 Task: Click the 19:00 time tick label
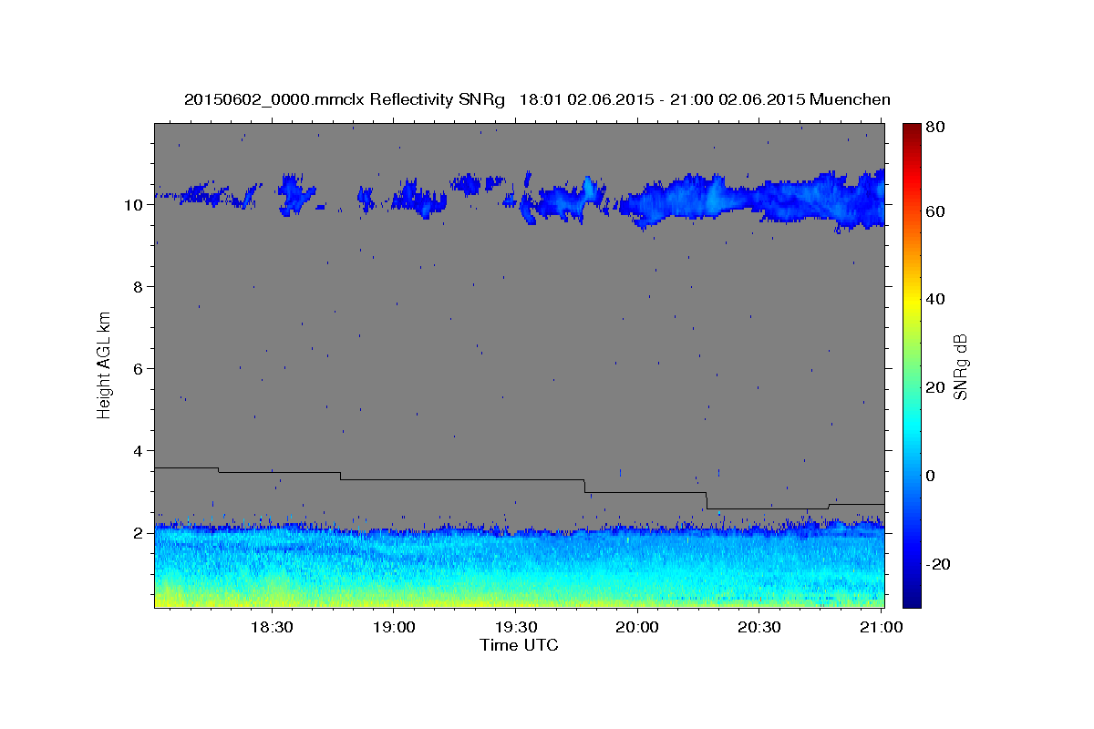[393, 628]
